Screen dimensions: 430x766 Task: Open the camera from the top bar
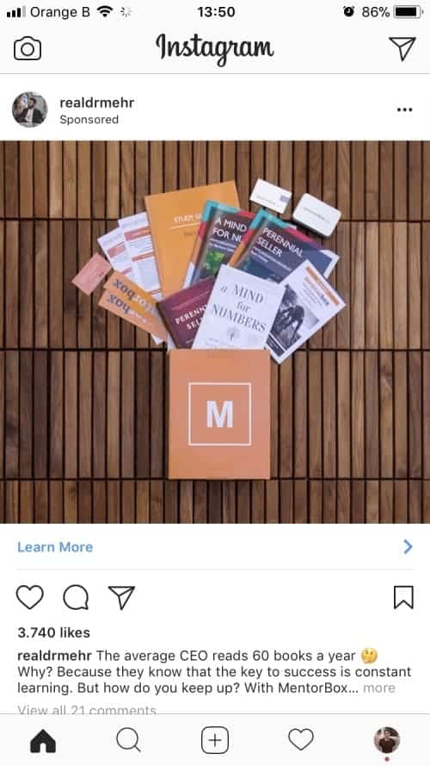[x=28, y=49]
